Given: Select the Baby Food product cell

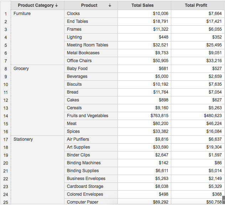Looking at the screenshot, I should [77, 69].
